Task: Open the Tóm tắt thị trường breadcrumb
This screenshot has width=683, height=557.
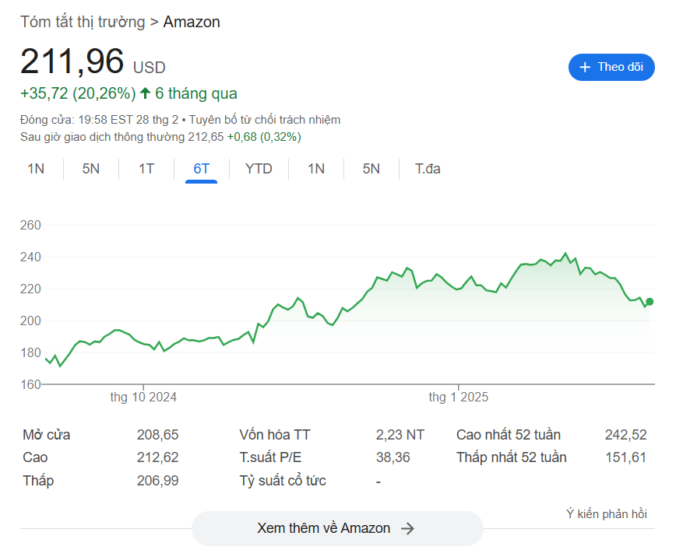Action: click(83, 22)
